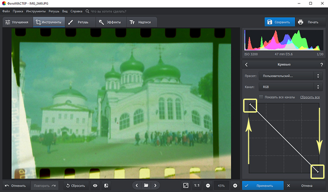Open help question mark in Кривые panel

coord(322,65)
